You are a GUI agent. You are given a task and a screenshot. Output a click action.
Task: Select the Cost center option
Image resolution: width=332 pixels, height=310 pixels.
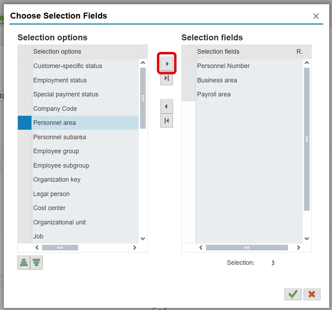49,208
